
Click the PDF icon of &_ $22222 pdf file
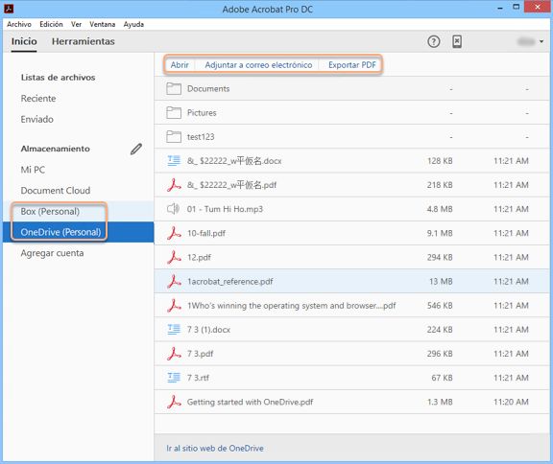(174, 185)
